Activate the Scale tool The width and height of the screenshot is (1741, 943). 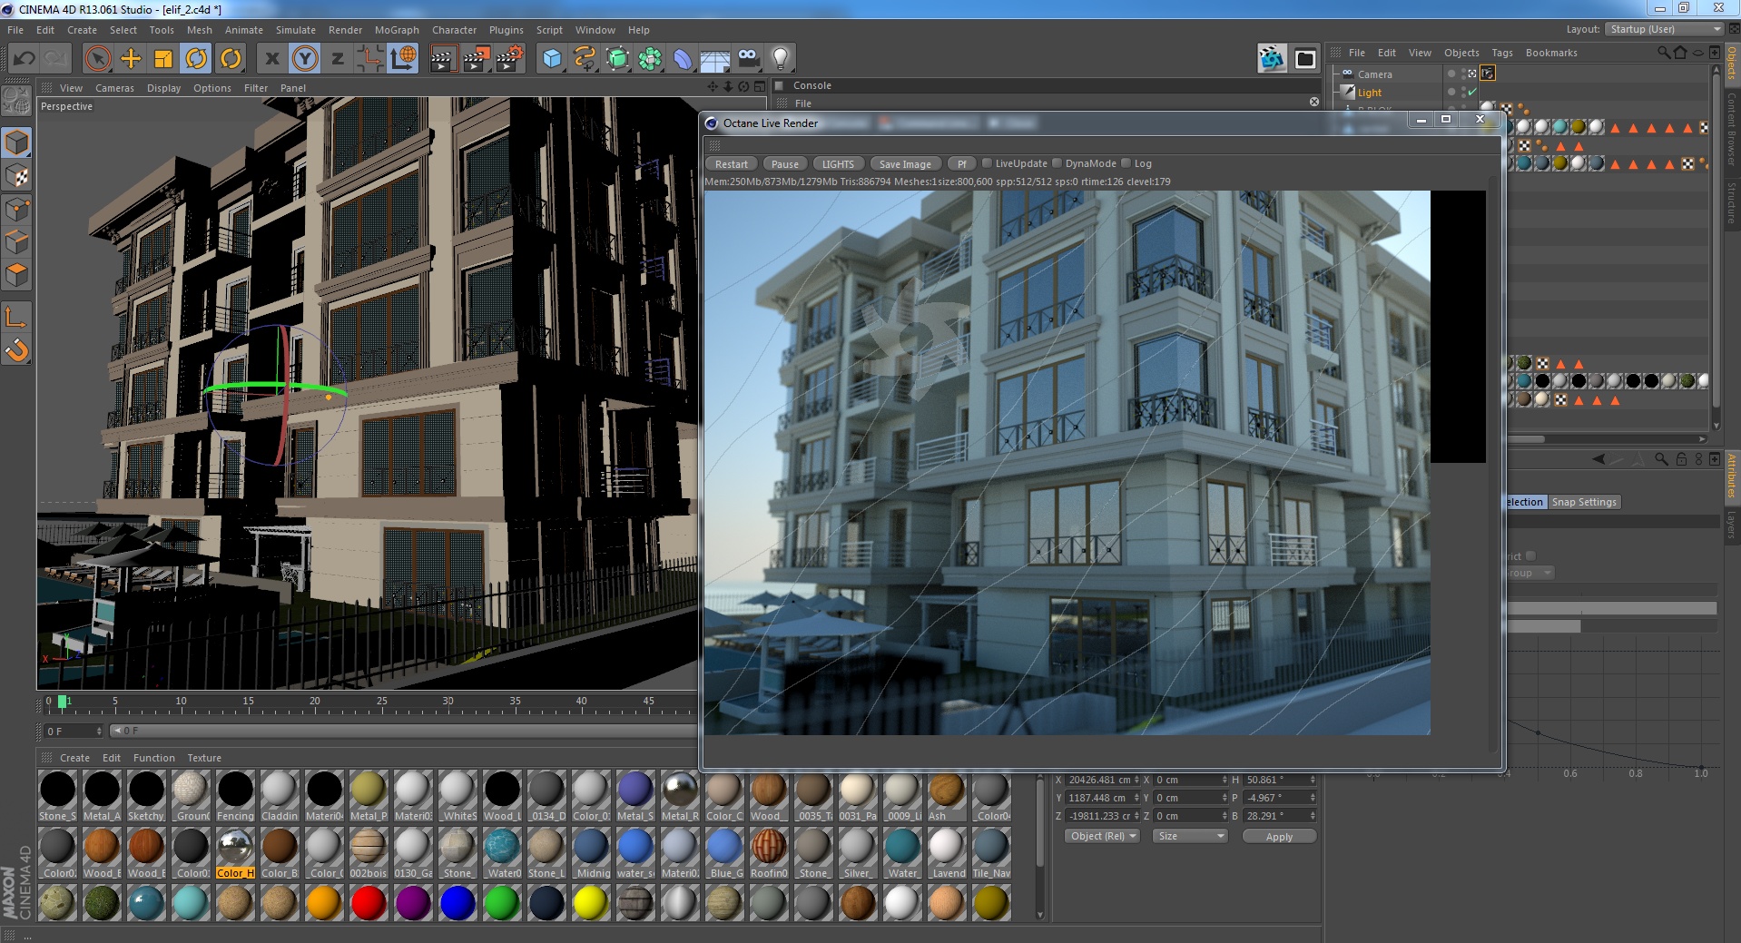[163, 59]
